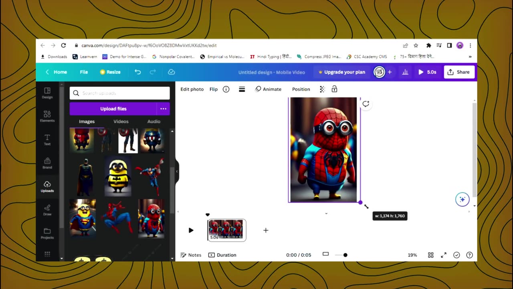Click the search uploads field
The image size is (513, 289).
coord(119,93)
